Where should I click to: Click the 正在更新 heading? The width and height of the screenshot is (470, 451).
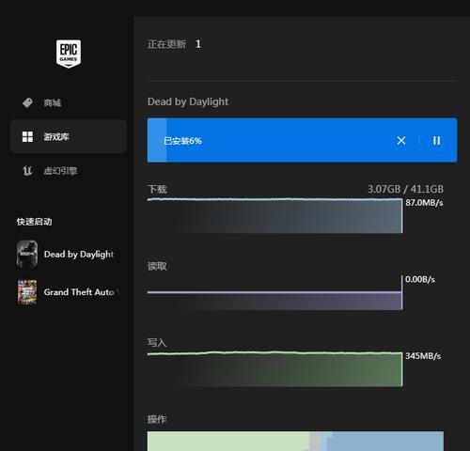click(167, 44)
